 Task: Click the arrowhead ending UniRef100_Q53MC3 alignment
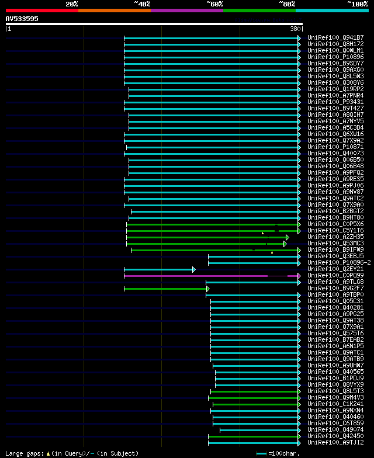[x=285, y=244]
